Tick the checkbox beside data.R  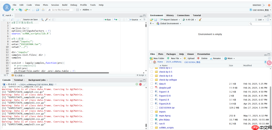point(152,84)
